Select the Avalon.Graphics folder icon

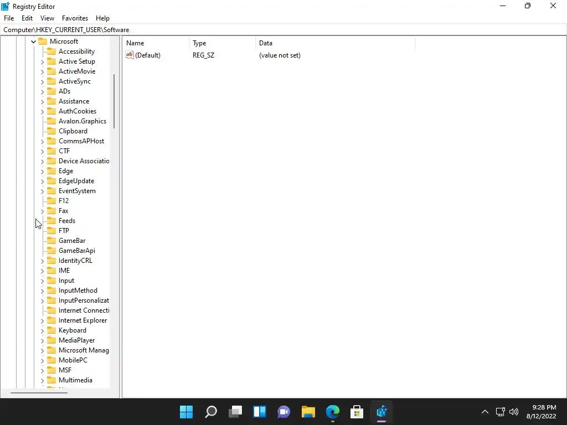point(51,121)
